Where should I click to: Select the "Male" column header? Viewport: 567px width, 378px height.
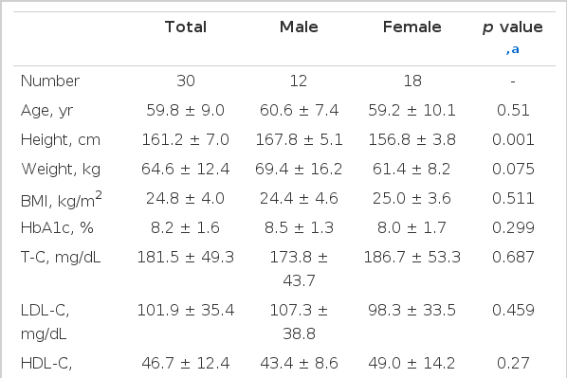click(299, 27)
